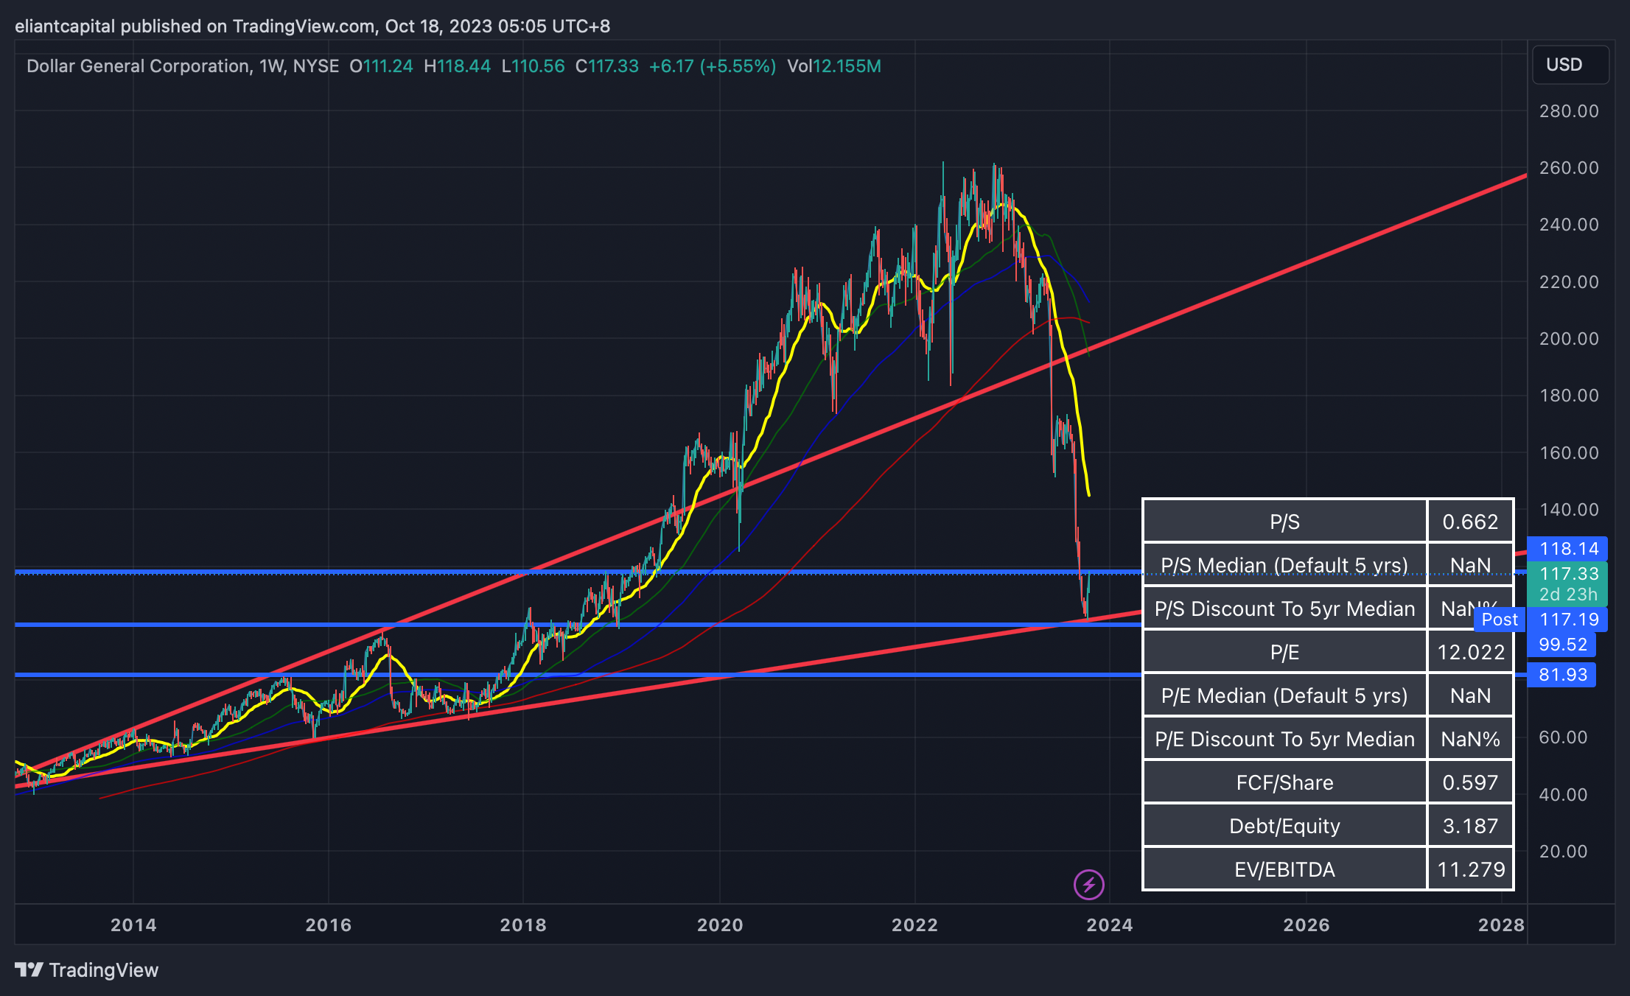Click the 2020 label on time axis
This screenshot has width=1630, height=996.
click(720, 925)
